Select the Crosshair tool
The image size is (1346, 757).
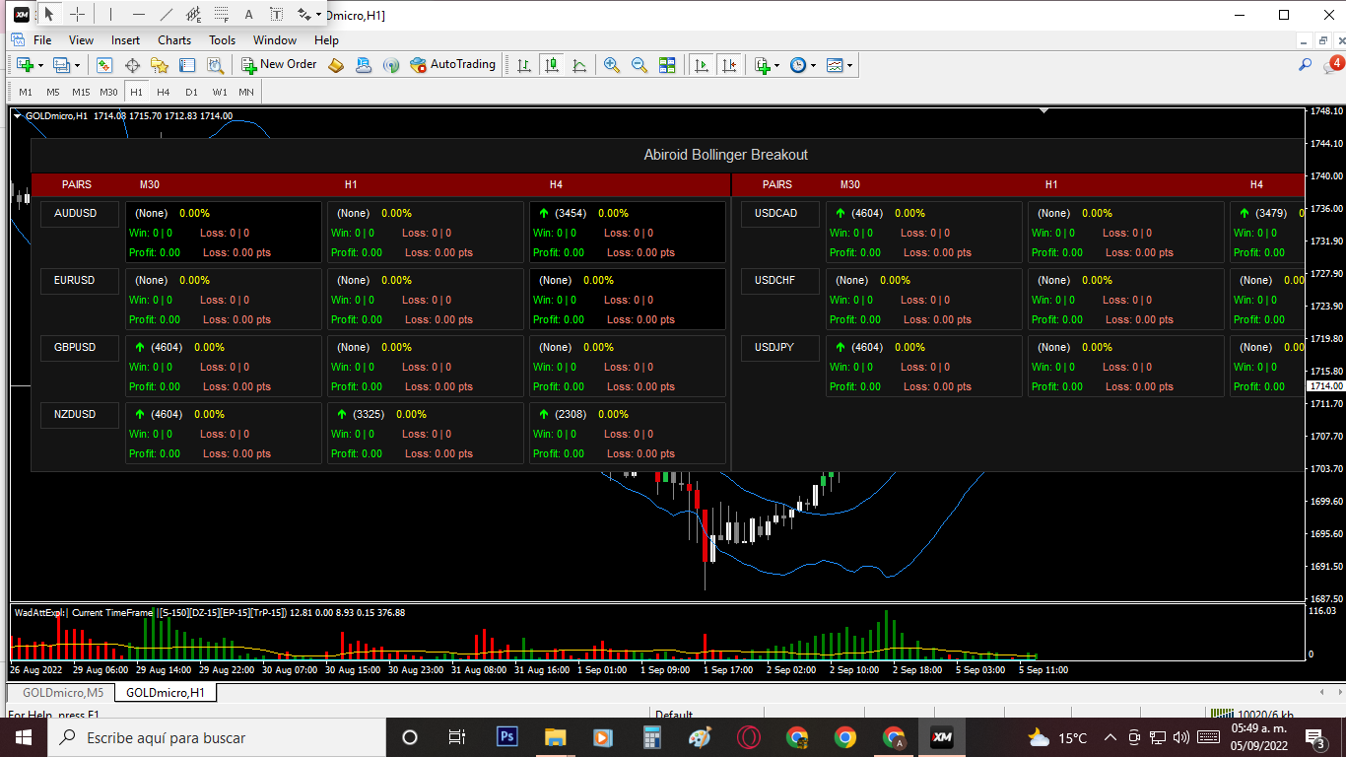[77, 15]
